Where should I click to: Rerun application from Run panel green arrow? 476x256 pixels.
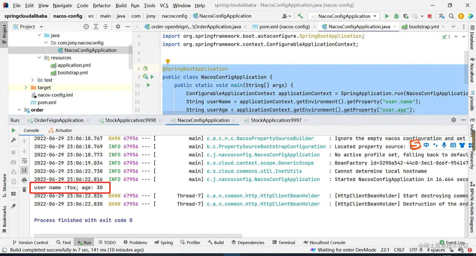pyautogui.click(x=13, y=130)
